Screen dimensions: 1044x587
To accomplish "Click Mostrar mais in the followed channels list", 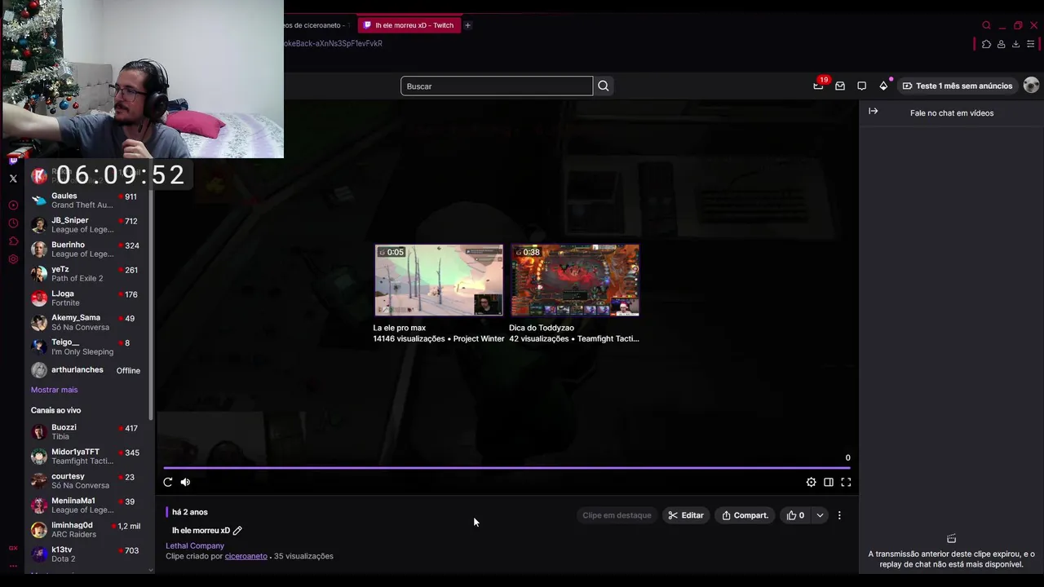I will pos(54,390).
